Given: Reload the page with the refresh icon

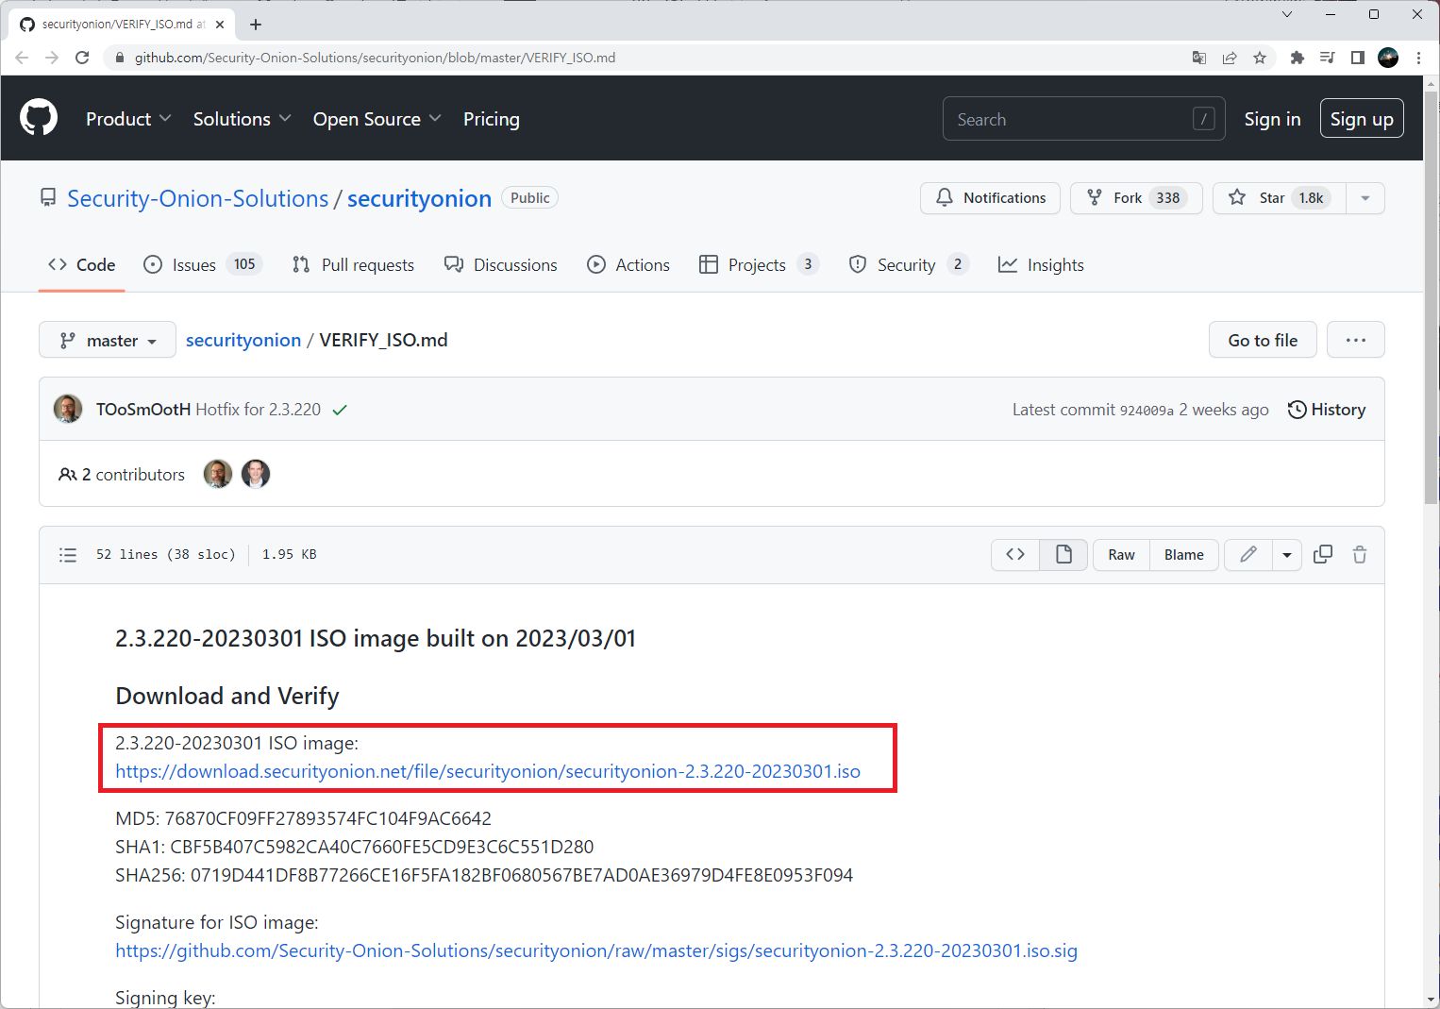Looking at the screenshot, I should tap(82, 58).
